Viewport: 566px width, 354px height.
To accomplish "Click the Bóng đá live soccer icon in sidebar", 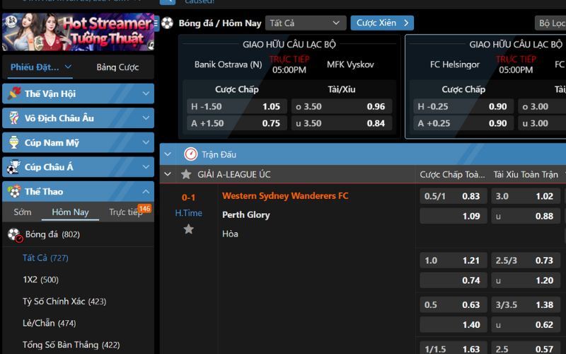I will click(x=15, y=235).
